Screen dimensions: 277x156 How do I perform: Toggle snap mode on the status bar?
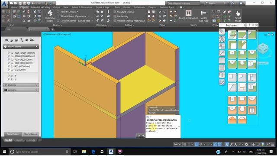(x=189, y=144)
